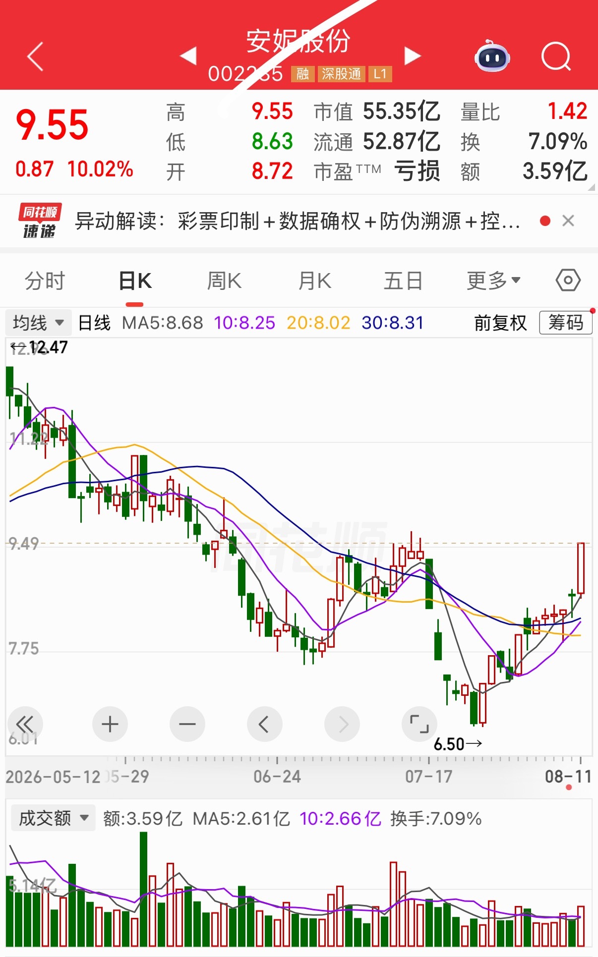Viewport: 598px width, 957px height.
Task: Move chart left with left chevron
Action: pos(265,724)
